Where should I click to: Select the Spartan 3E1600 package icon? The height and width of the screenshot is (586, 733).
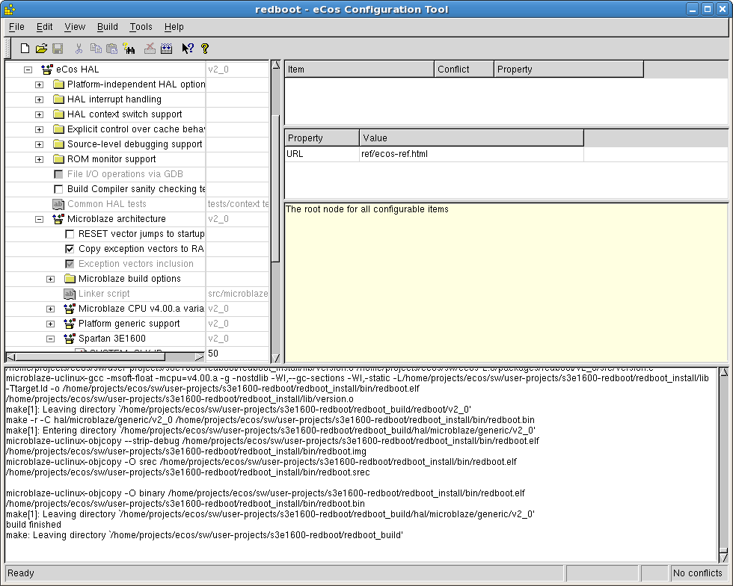click(70, 339)
